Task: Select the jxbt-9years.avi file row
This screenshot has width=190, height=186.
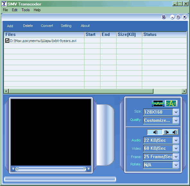Action: click(95, 41)
